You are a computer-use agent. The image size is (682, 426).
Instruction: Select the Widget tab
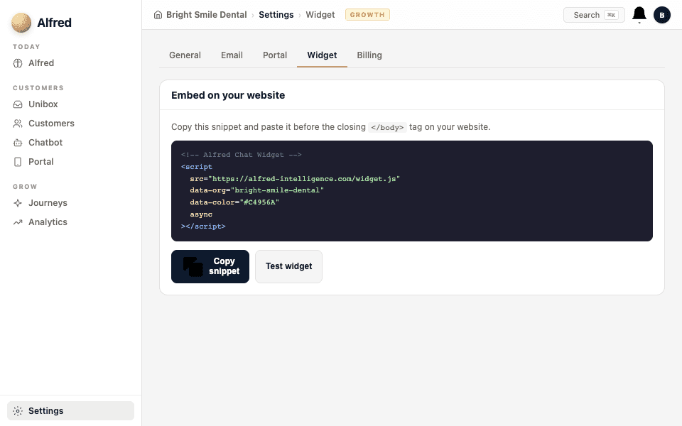(322, 55)
